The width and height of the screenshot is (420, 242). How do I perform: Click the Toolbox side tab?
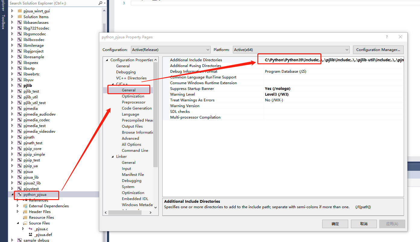tap(3, 22)
